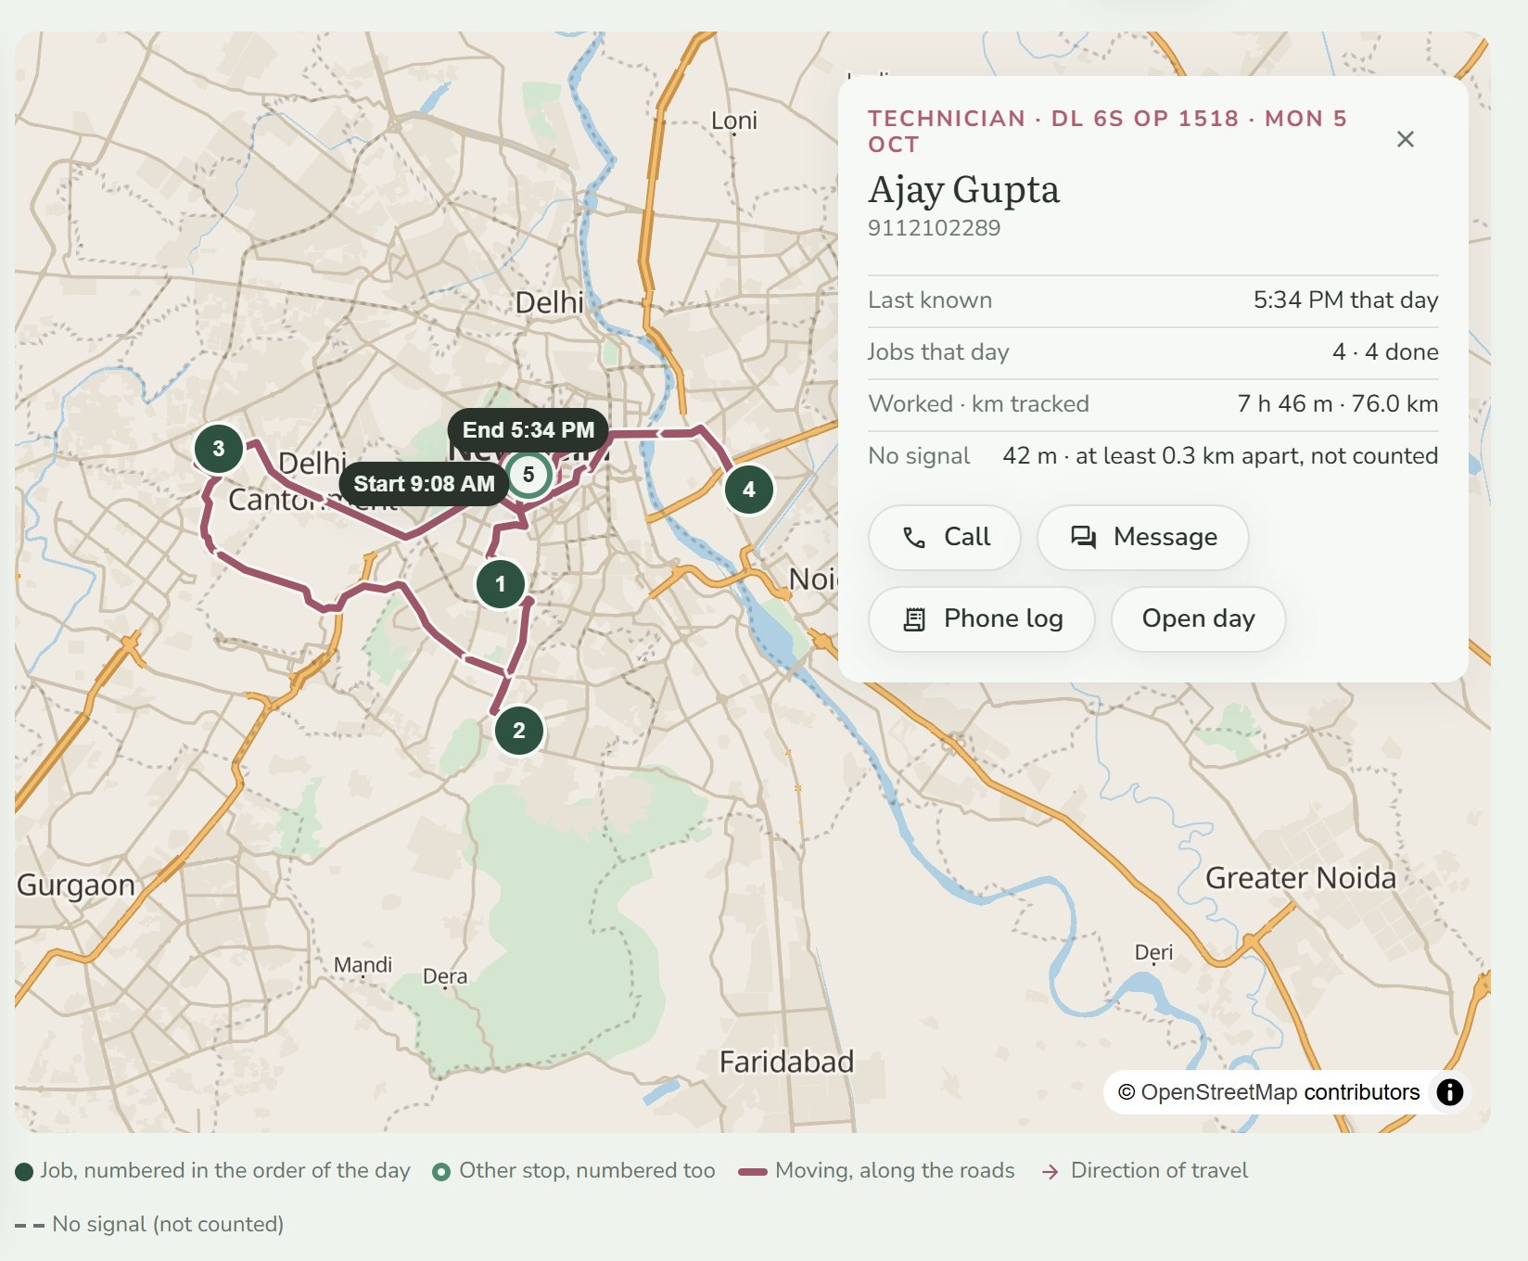Image resolution: width=1528 pixels, height=1261 pixels.
Task: Click the technician header DL 6S OP 1518
Action: pos(1107,132)
